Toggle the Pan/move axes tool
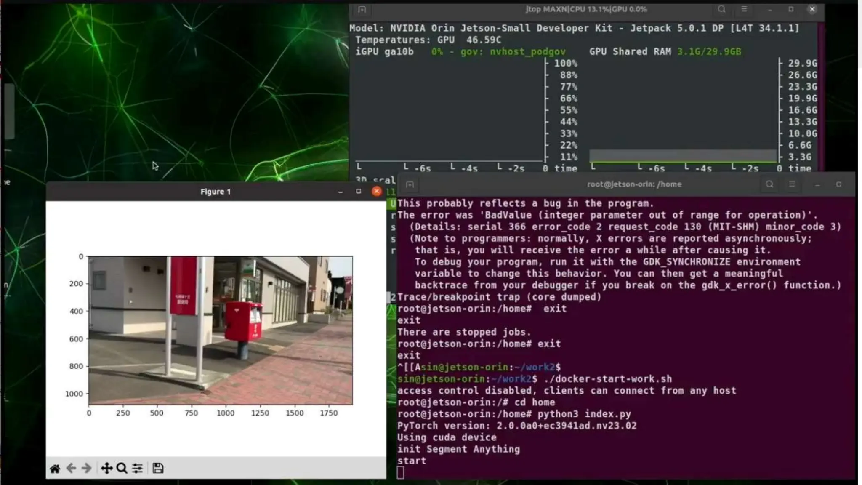 click(106, 468)
